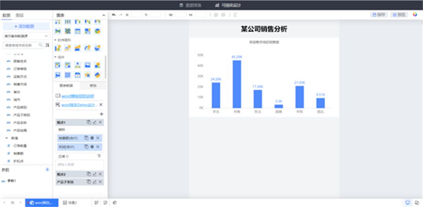Pick the line chart with orange dot icon
Image resolution: width=423 pixels, height=207 pixels.
[68, 48]
